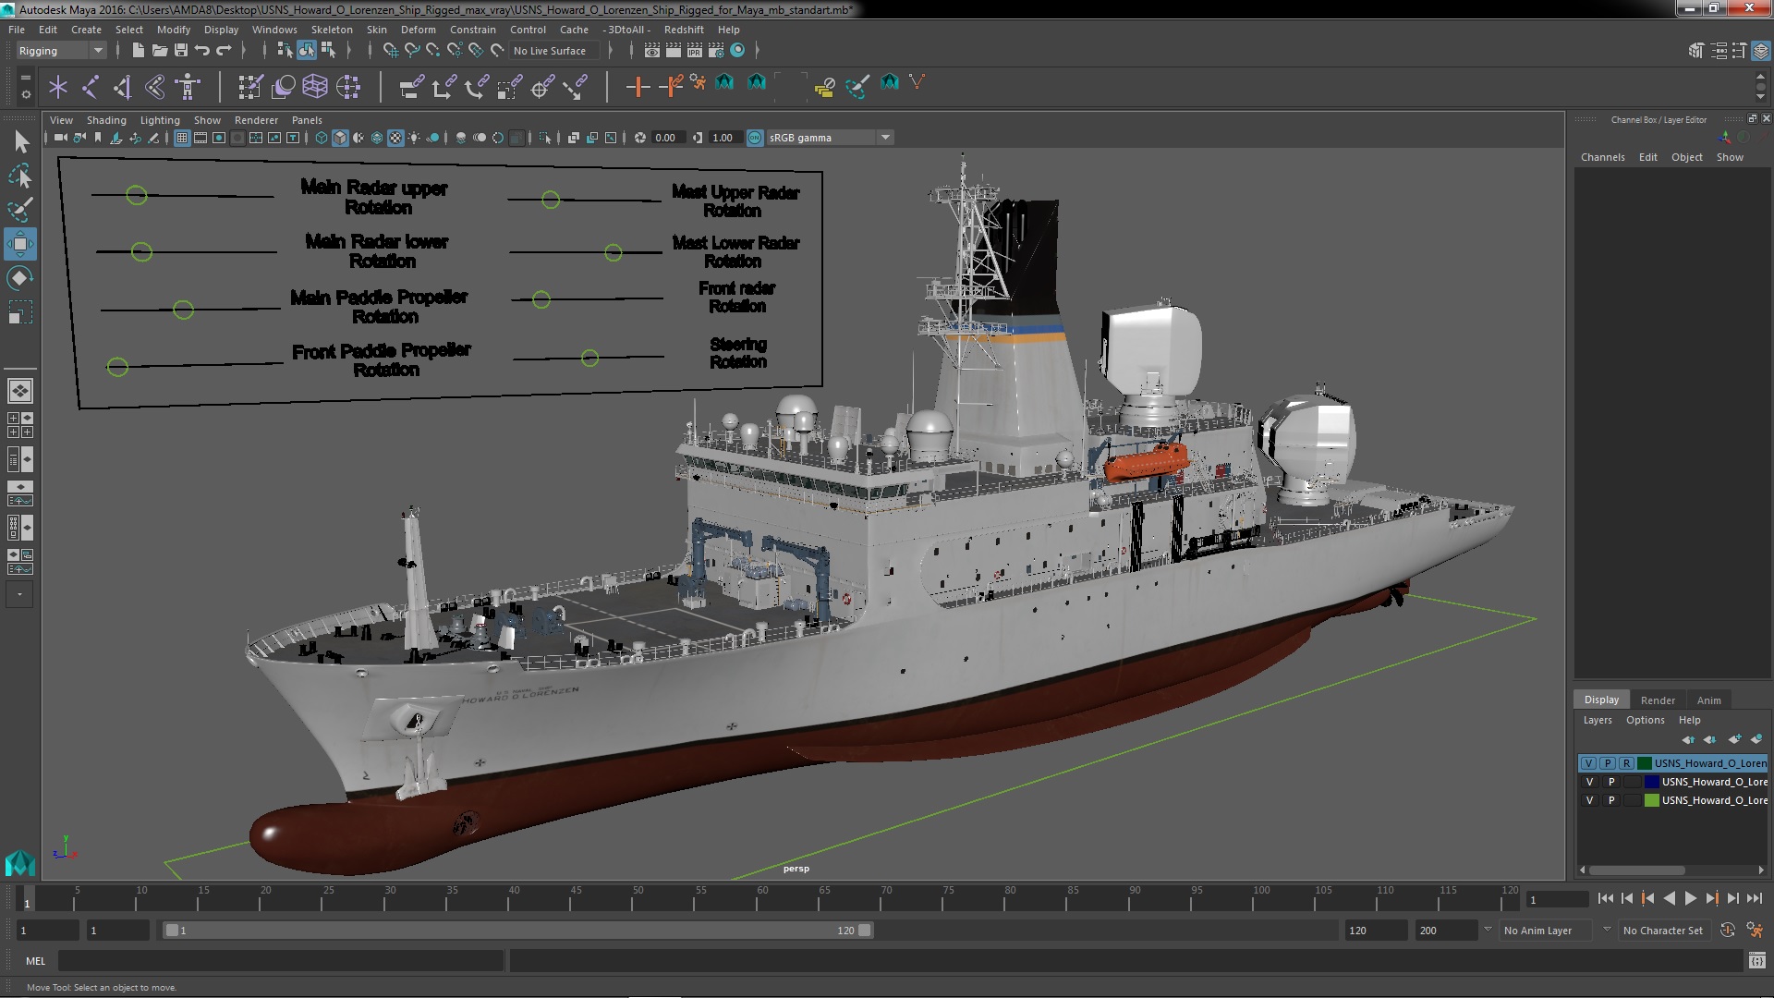Toggle visibility V of selected first layer

1588,763
